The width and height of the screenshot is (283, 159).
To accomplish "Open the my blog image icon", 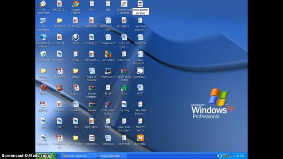I will (124, 104).
